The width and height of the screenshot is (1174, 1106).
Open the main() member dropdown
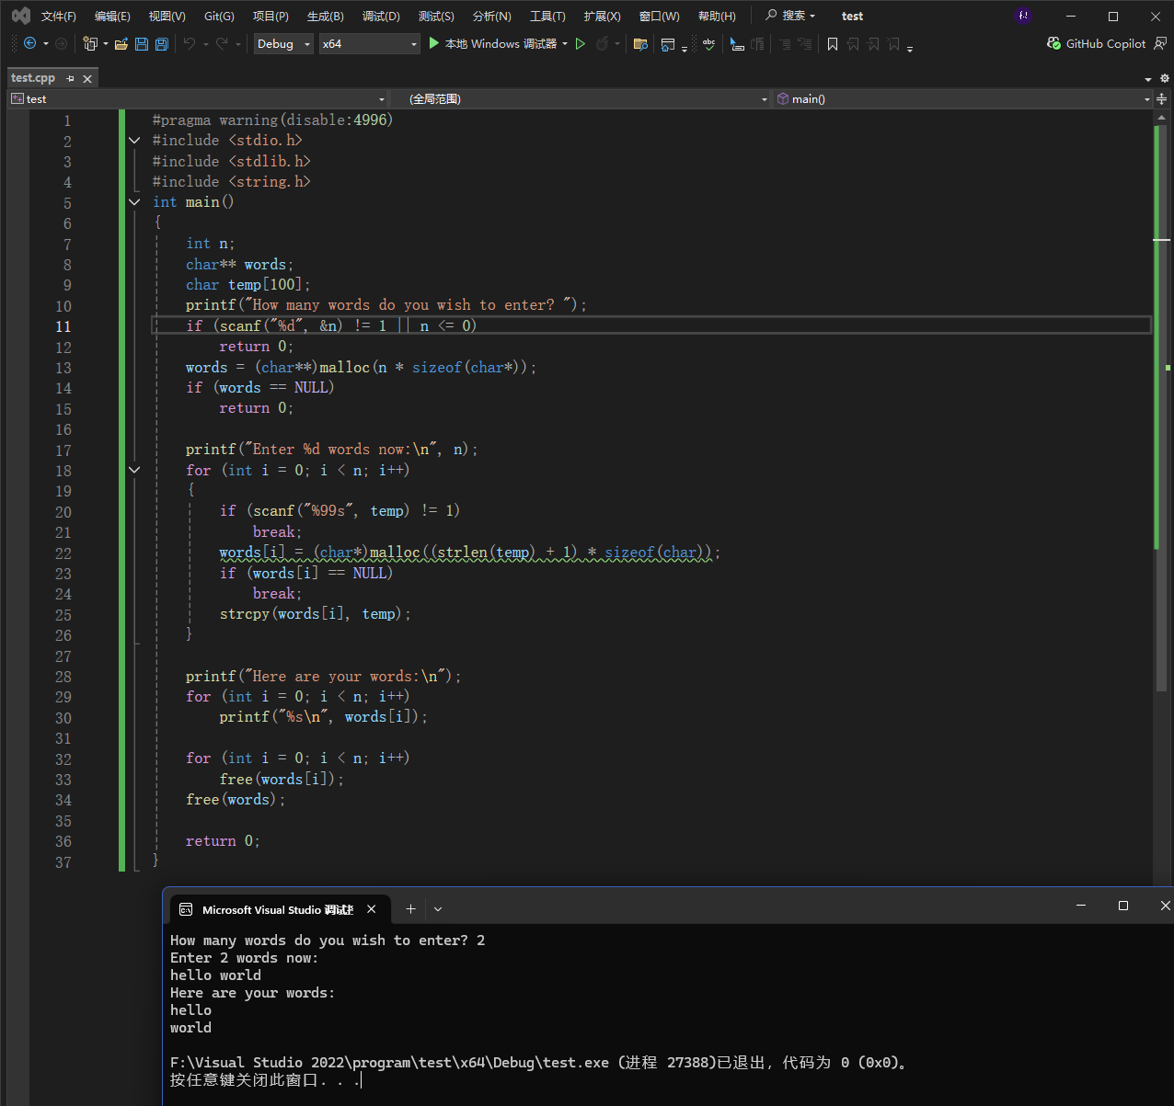point(963,98)
